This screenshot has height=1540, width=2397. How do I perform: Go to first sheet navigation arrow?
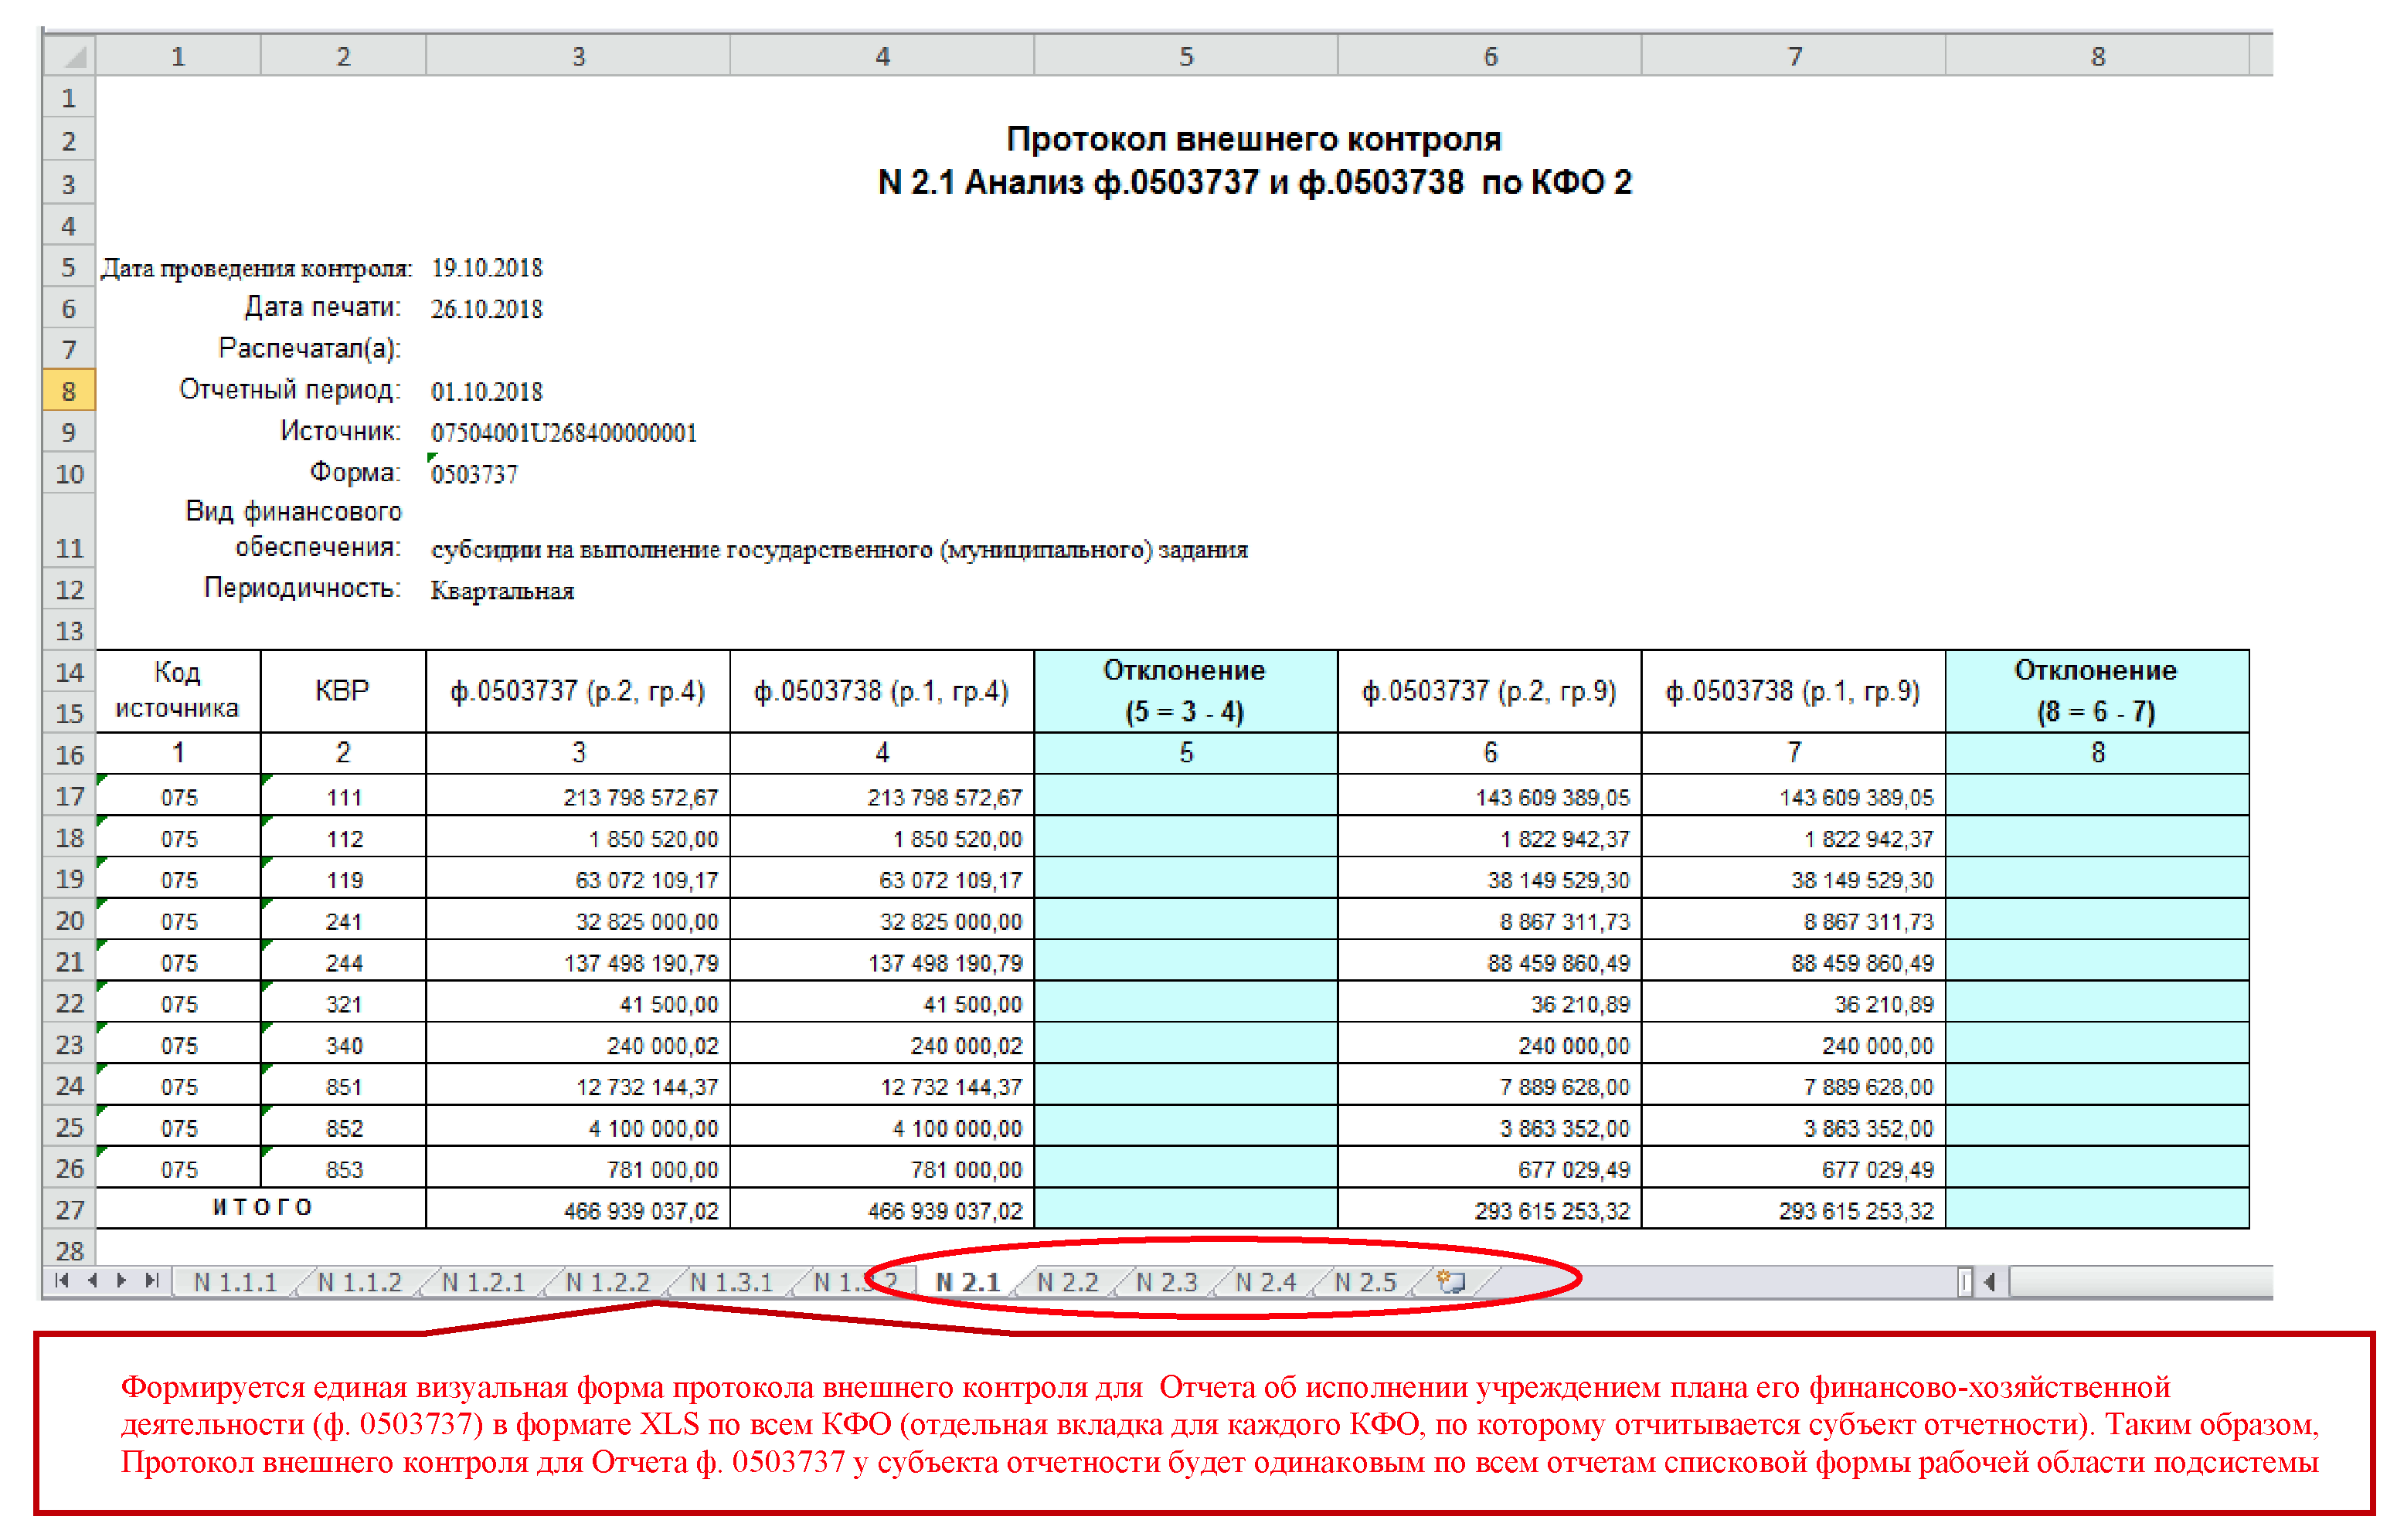coord(62,1280)
